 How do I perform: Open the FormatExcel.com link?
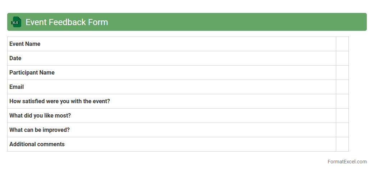click(347, 162)
